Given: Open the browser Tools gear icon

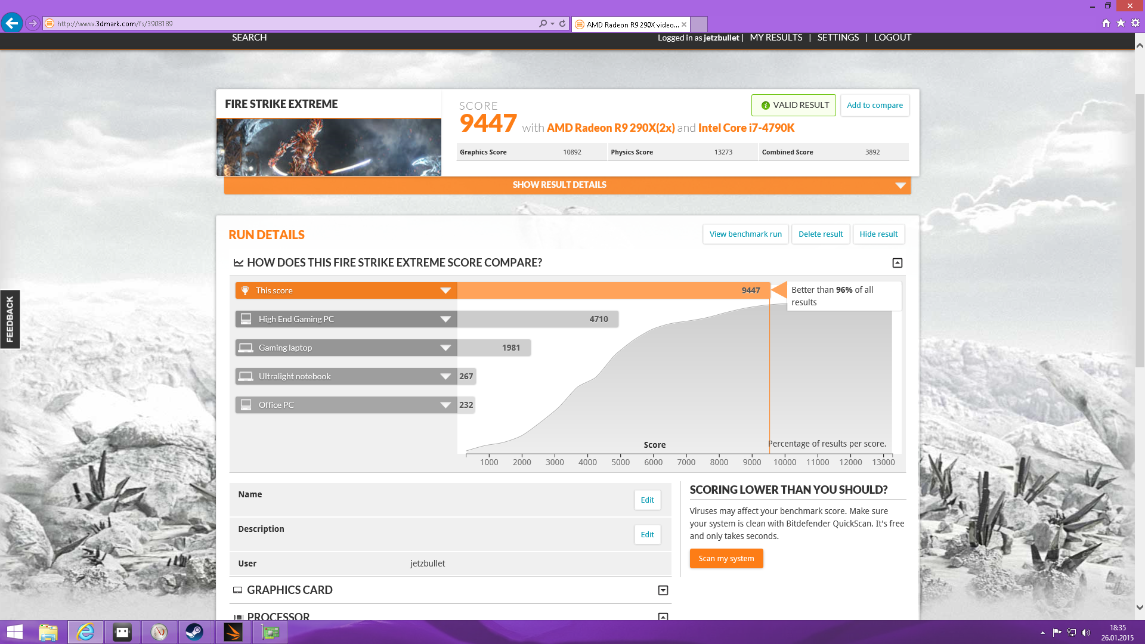Looking at the screenshot, I should click(x=1135, y=23).
